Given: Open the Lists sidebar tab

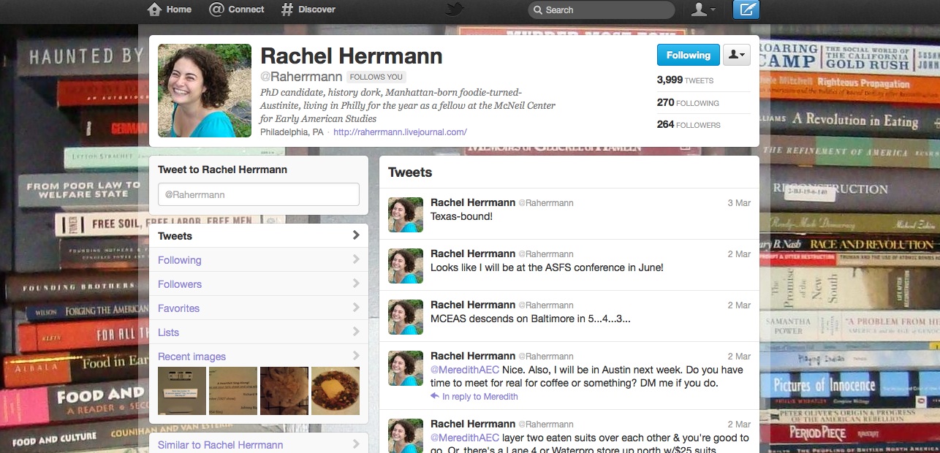Looking at the screenshot, I should [x=259, y=332].
